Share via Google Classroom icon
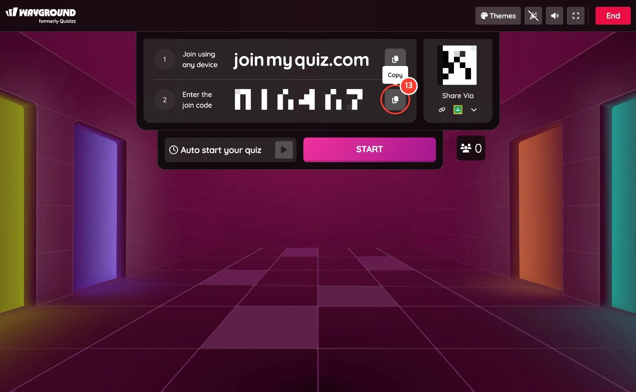The width and height of the screenshot is (636, 392). click(x=458, y=110)
